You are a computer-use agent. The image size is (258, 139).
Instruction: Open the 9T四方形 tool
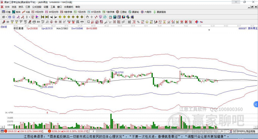(94, 12)
